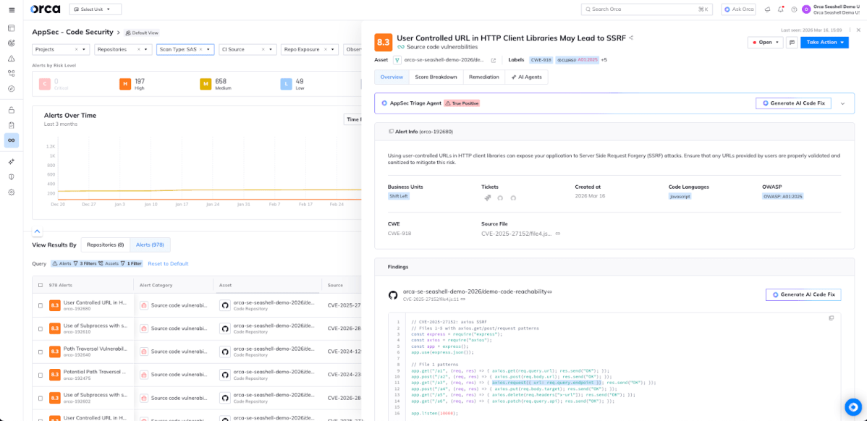
Task: Open notifications via the bell icon
Action: point(781,9)
